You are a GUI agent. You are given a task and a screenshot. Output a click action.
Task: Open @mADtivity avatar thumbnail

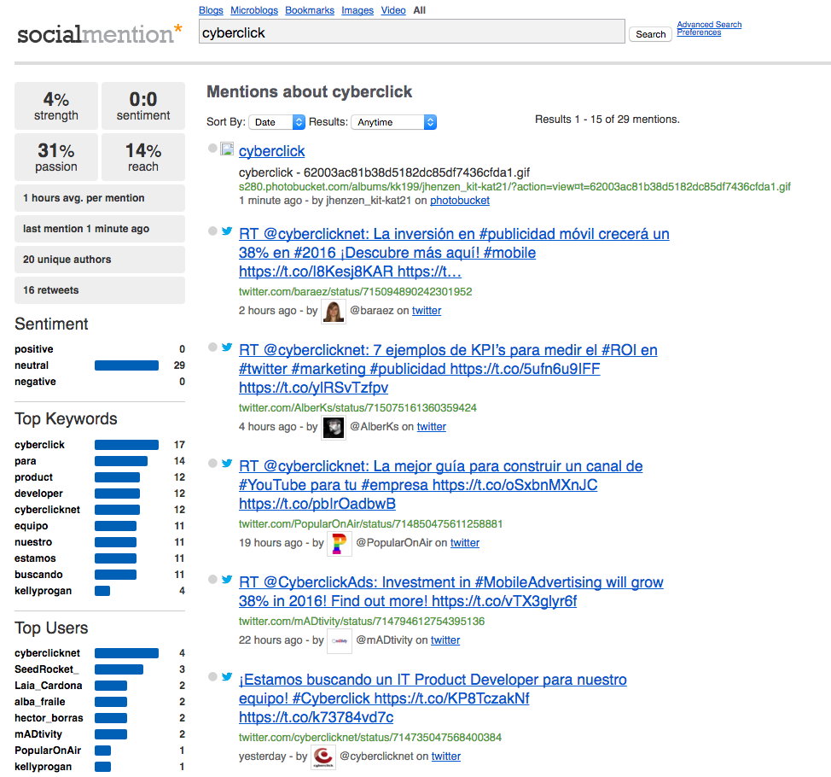point(340,641)
